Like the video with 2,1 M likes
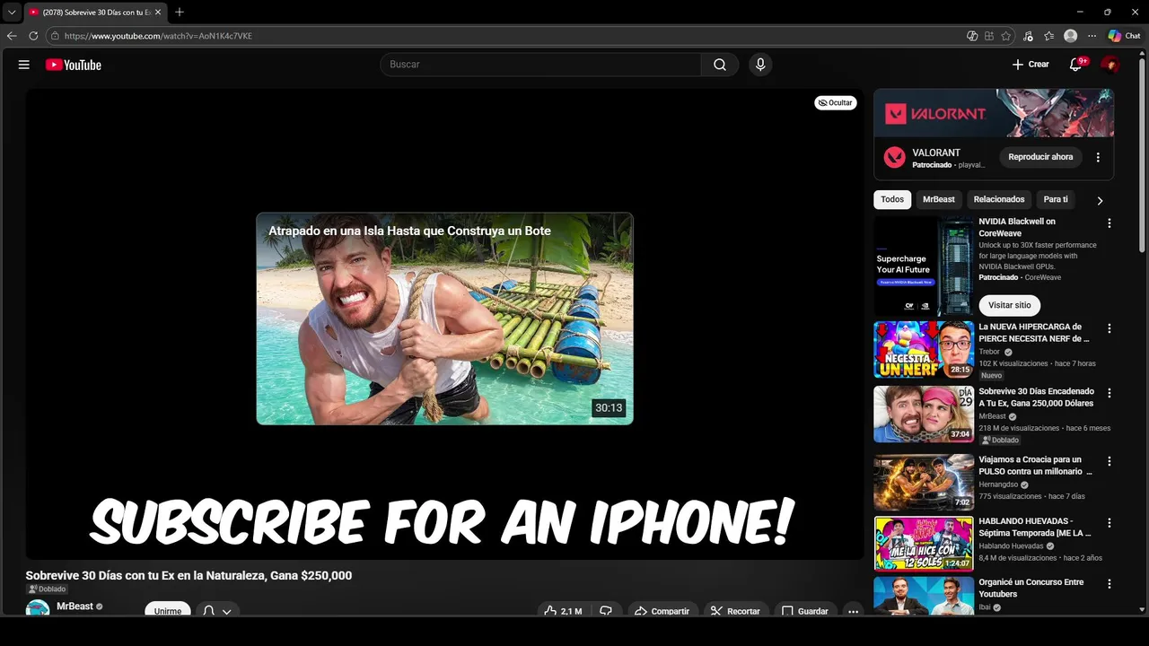The width and height of the screenshot is (1149, 646). coord(563,610)
